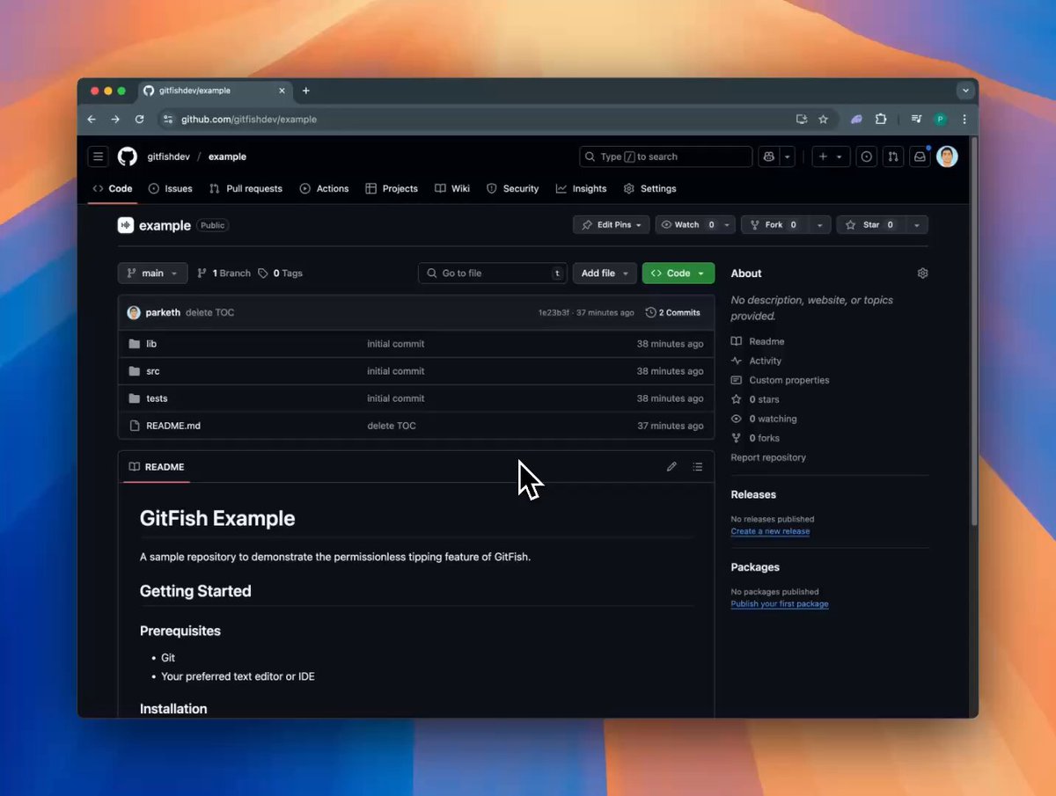Open the 0 Tags link

point(280,274)
